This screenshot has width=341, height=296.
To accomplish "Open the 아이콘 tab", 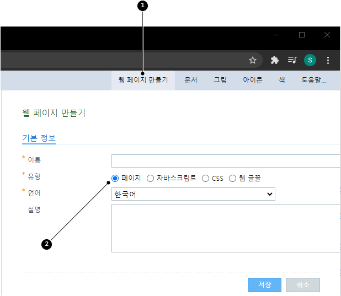I will coord(253,80).
